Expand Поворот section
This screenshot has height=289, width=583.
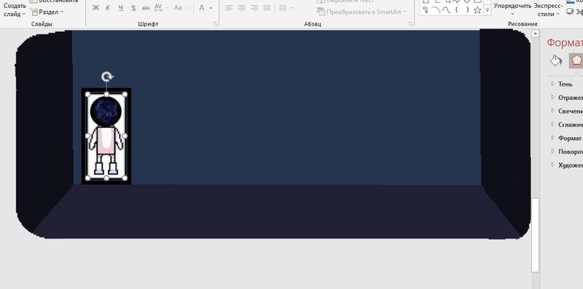[x=567, y=151]
